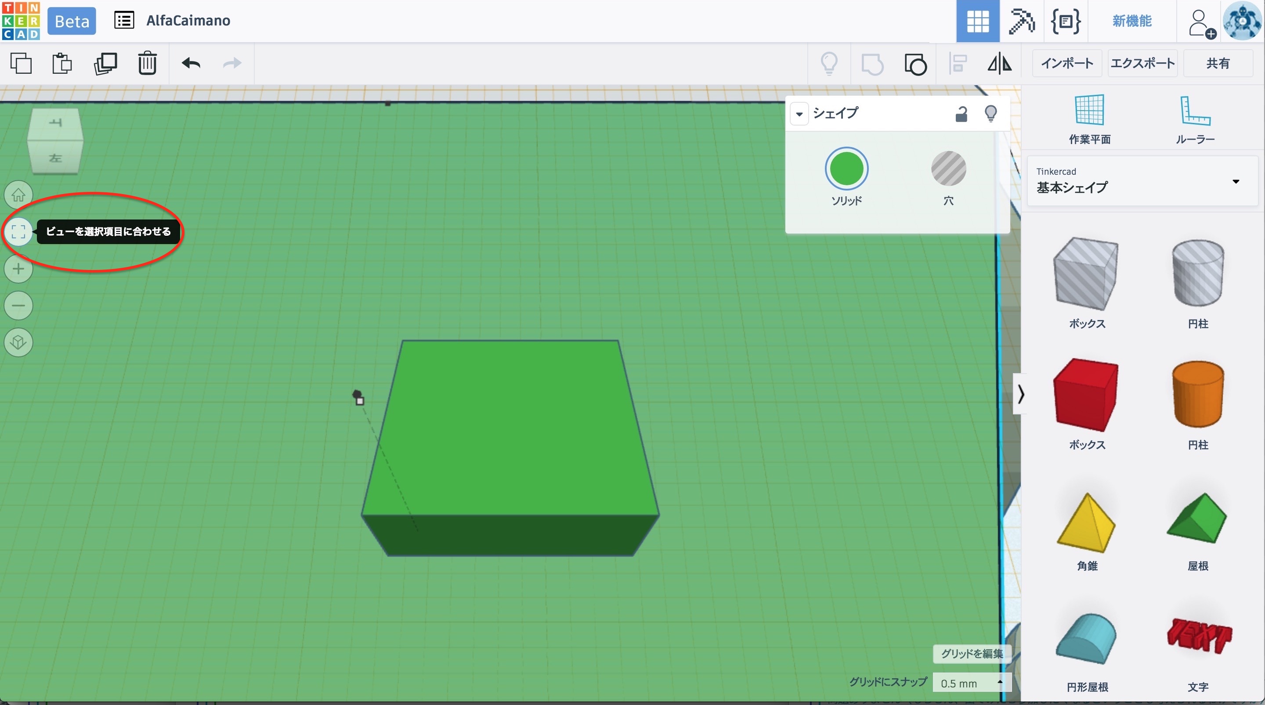The width and height of the screenshot is (1265, 705).
Task: Pick the green ソリッド color swatch
Action: (846, 169)
